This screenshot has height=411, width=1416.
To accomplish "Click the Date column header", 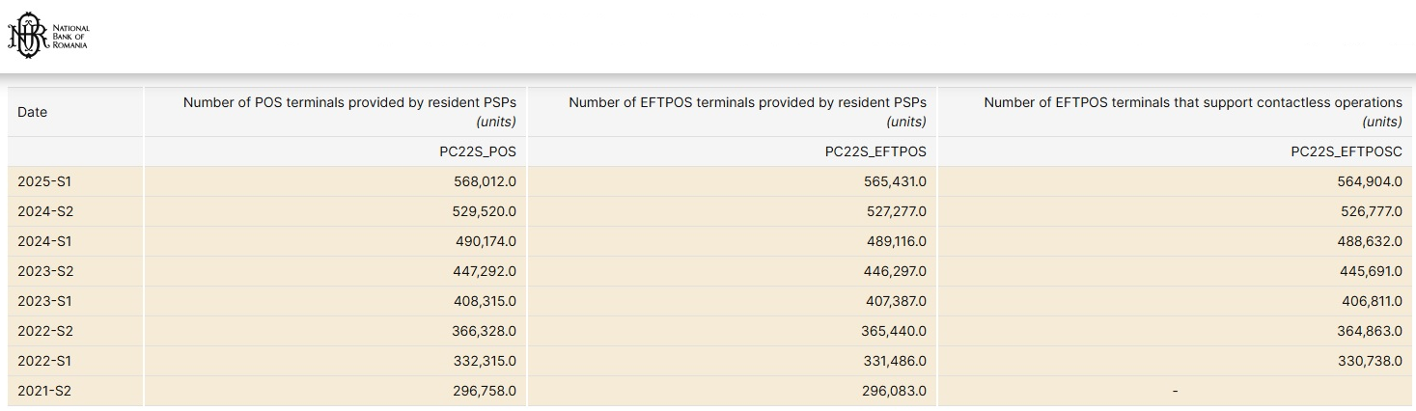I will click(x=33, y=112).
